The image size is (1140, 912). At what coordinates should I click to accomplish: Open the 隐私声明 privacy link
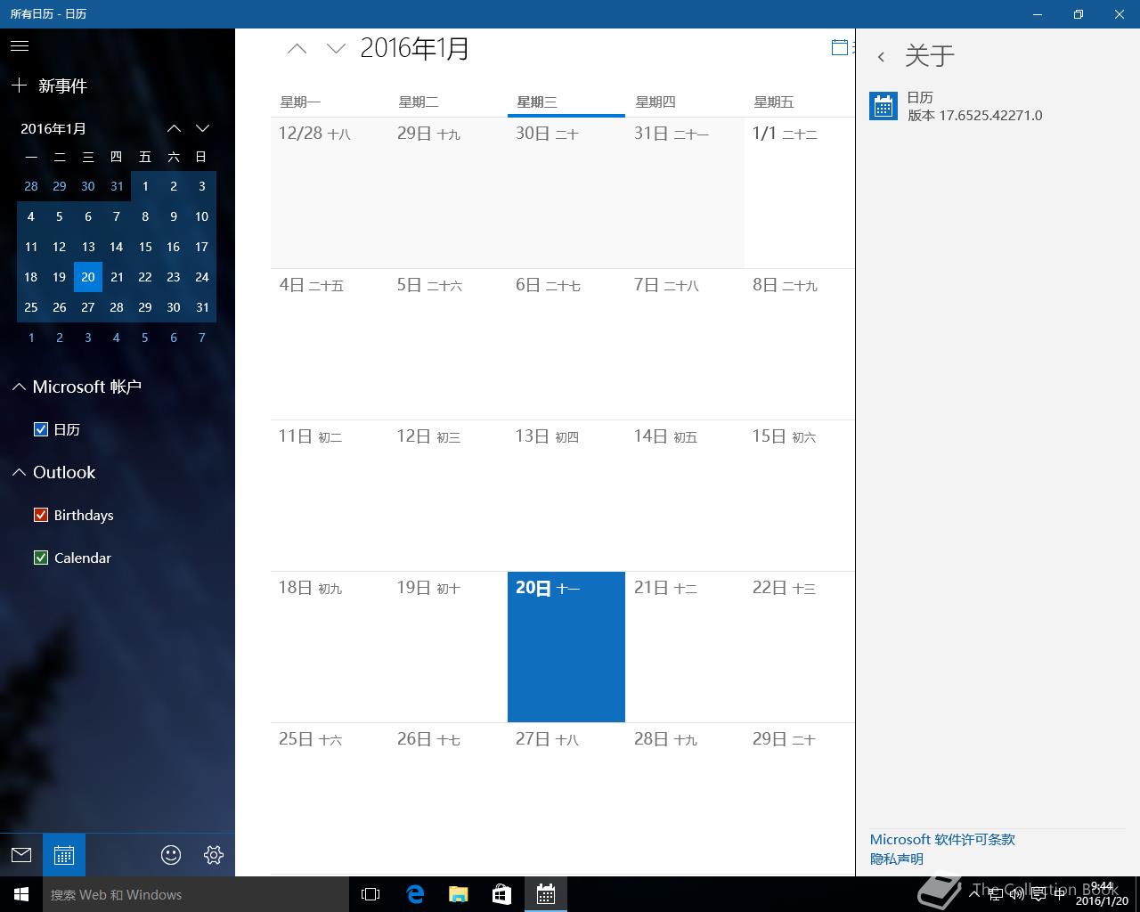click(897, 859)
